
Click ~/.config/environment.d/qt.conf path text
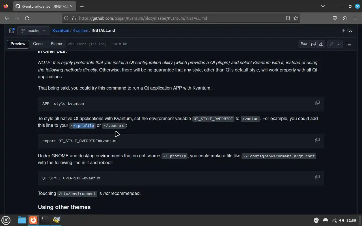tap(279, 156)
